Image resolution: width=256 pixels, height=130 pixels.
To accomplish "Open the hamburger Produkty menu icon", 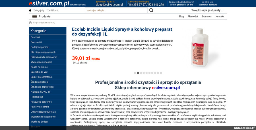I will pos(34,17).
